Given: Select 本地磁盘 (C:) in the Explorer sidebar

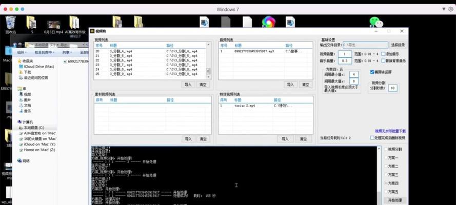Looking at the screenshot, I should coord(31,128).
